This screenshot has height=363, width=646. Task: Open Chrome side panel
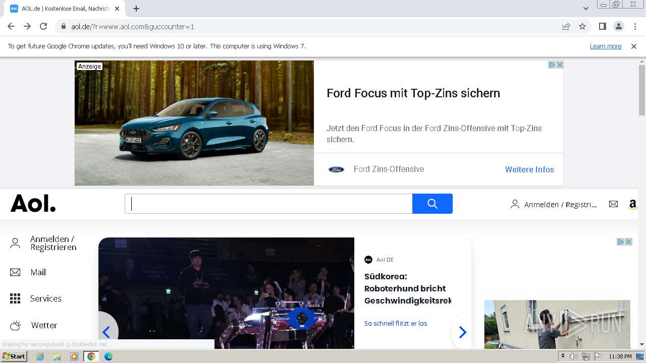tap(602, 26)
